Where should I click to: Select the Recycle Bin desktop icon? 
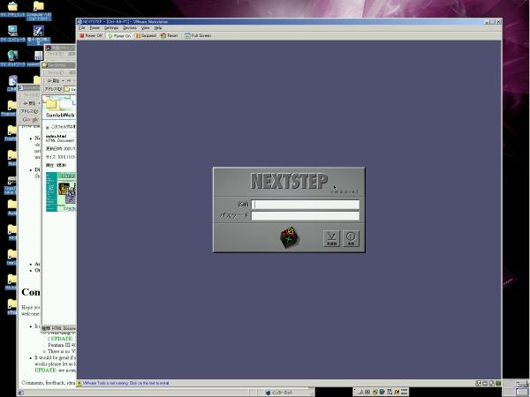(12, 83)
